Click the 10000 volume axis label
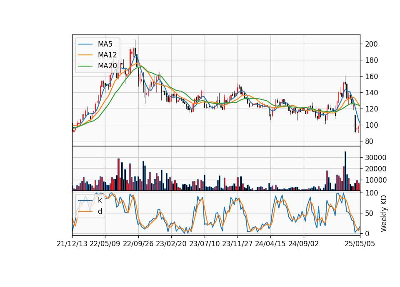 [375, 180]
